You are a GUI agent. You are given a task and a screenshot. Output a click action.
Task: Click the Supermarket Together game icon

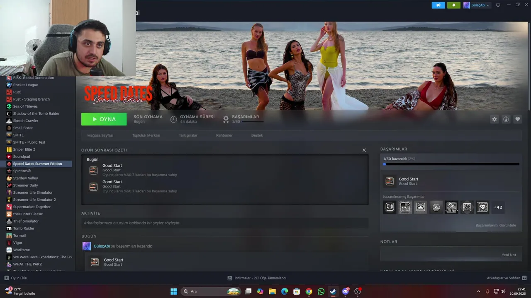point(9,207)
